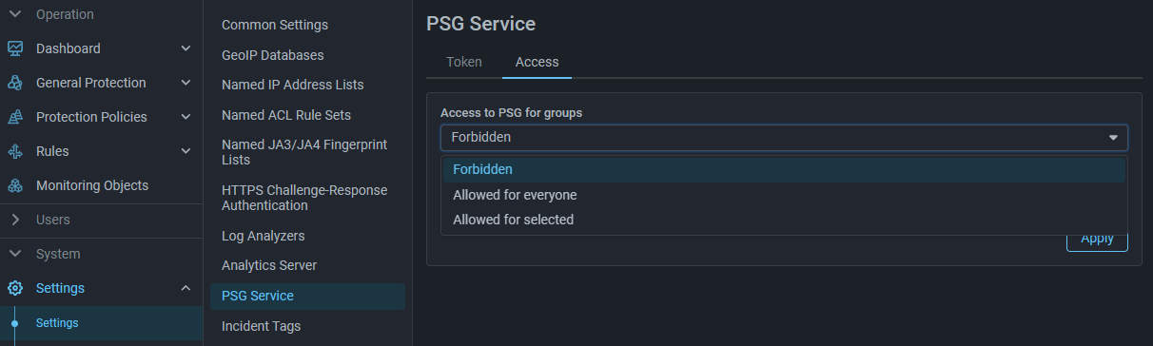Collapse the Operation group arrow
Screen dimensions: 1153x346
pyautogui.click(x=15, y=14)
